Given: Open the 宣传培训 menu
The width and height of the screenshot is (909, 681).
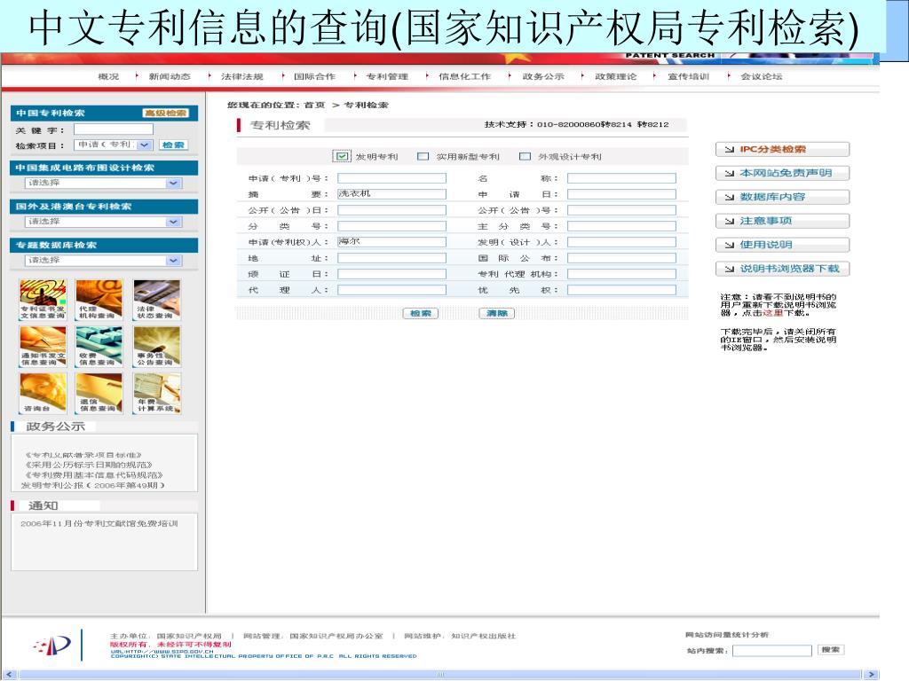Looking at the screenshot, I should click(x=689, y=76).
